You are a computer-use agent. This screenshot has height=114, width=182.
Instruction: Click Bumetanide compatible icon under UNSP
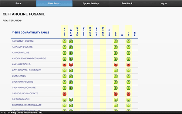(65, 76)
